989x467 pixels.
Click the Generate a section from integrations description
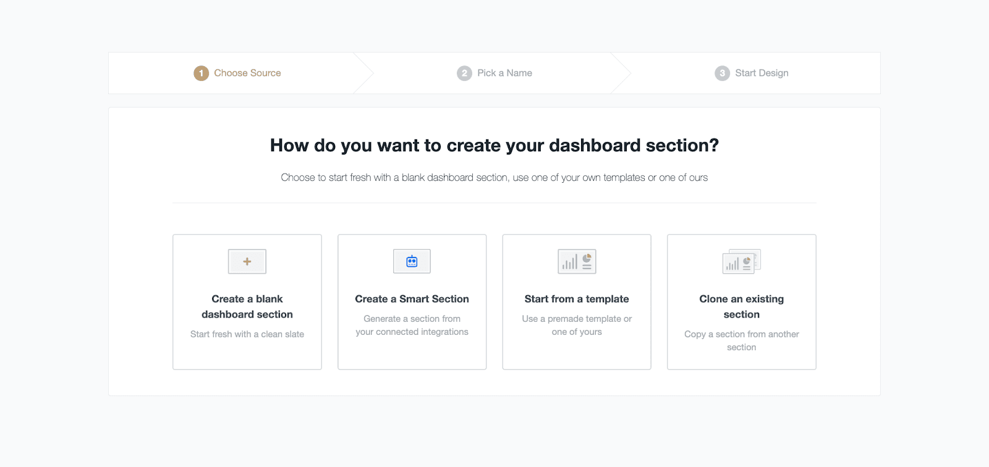(411, 325)
